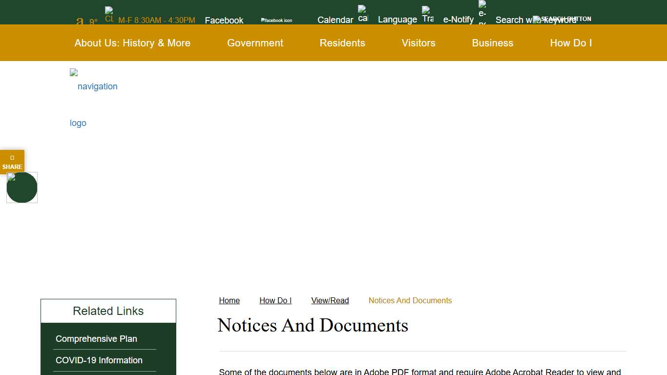Expand the Residents menu
This screenshot has width=667, height=375.
point(342,43)
